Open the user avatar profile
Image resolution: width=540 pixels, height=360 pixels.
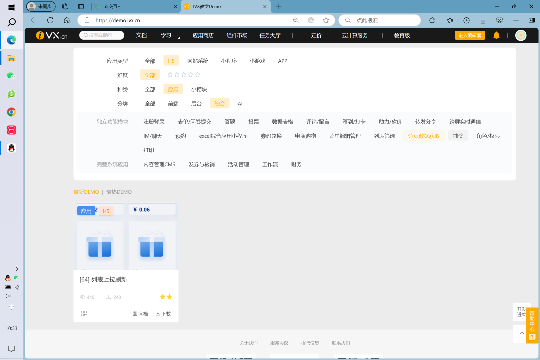521,35
